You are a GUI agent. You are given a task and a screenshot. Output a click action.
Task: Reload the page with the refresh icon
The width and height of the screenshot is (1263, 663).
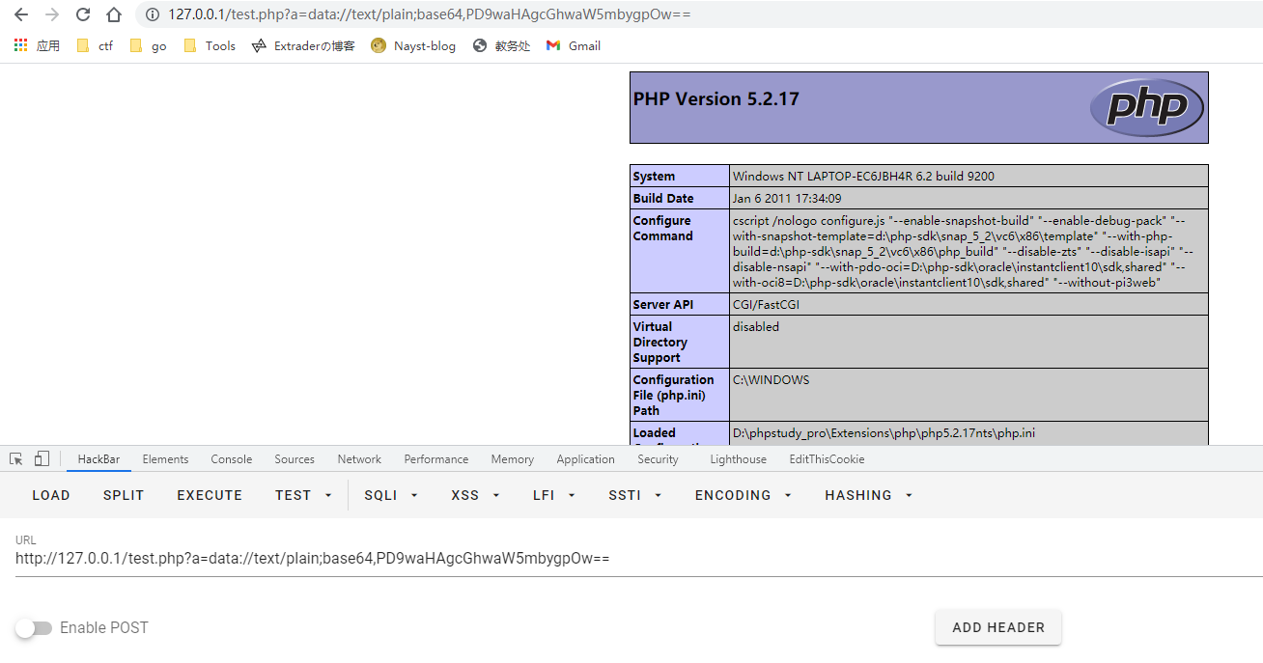pyautogui.click(x=83, y=14)
